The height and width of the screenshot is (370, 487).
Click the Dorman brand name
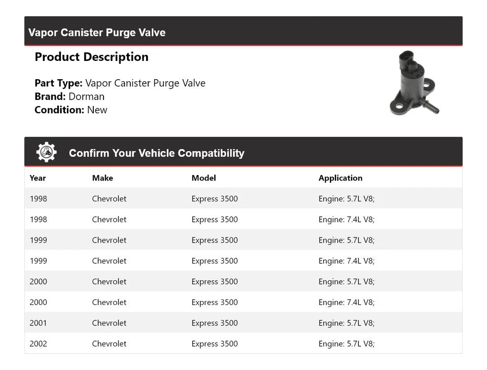pyautogui.click(x=86, y=96)
